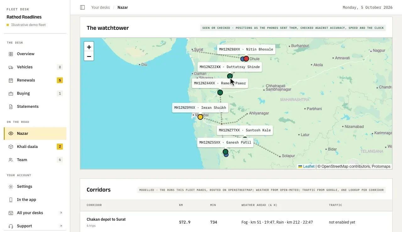This screenshot has width=402, height=232.
Task: Toggle the sidebar panel icon
Action: [x=83, y=7]
